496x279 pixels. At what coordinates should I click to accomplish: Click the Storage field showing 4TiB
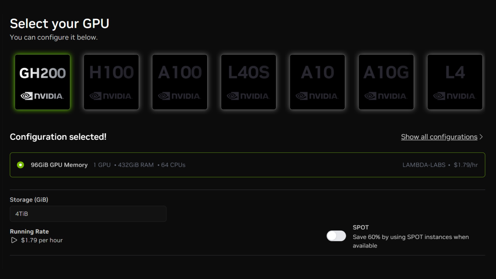pos(88,214)
